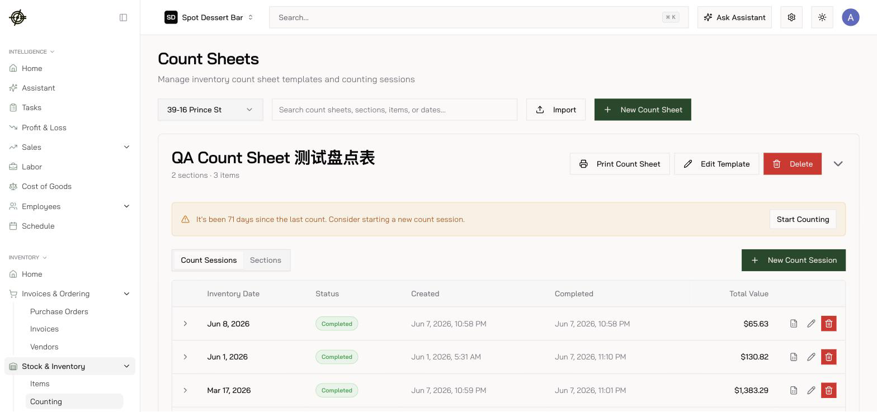Image resolution: width=877 pixels, height=412 pixels.
Task: Click Print Count Sheet
Action: [620, 164]
